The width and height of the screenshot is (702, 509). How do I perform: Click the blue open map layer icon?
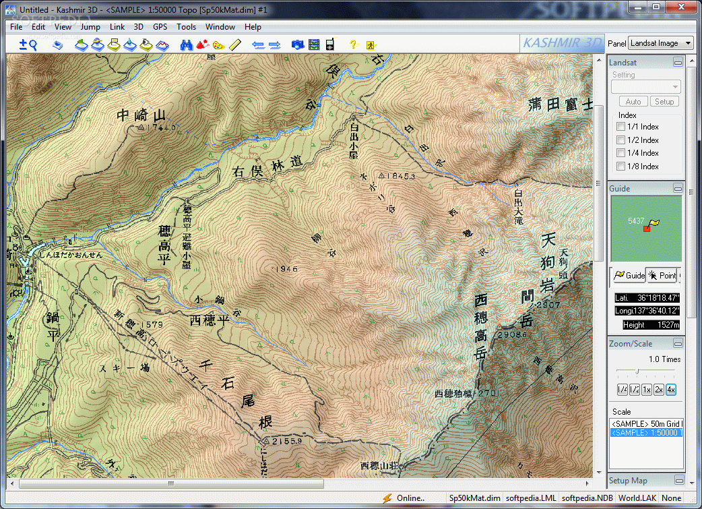[58, 44]
